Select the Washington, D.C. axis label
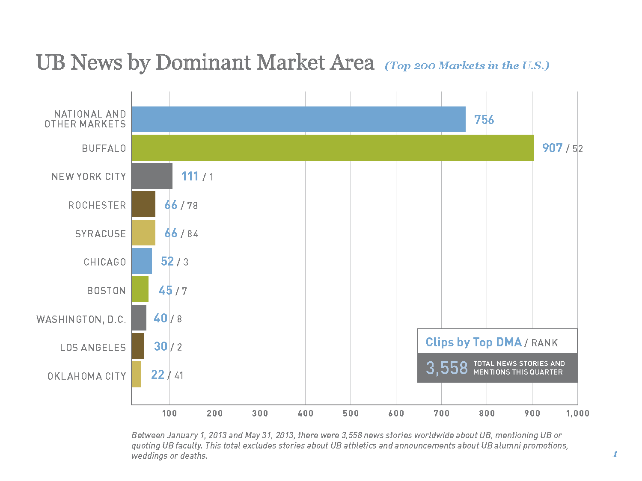The image size is (642, 481). click(x=81, y=319)
